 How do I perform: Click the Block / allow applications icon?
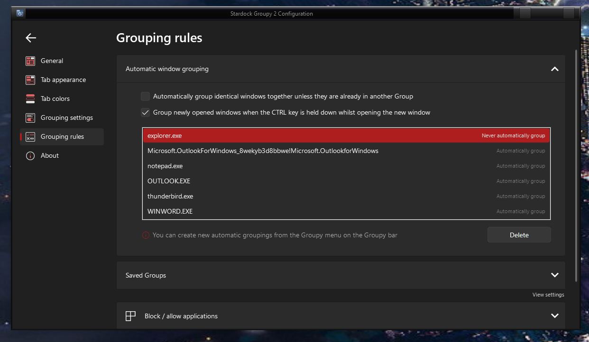[130, 316]
